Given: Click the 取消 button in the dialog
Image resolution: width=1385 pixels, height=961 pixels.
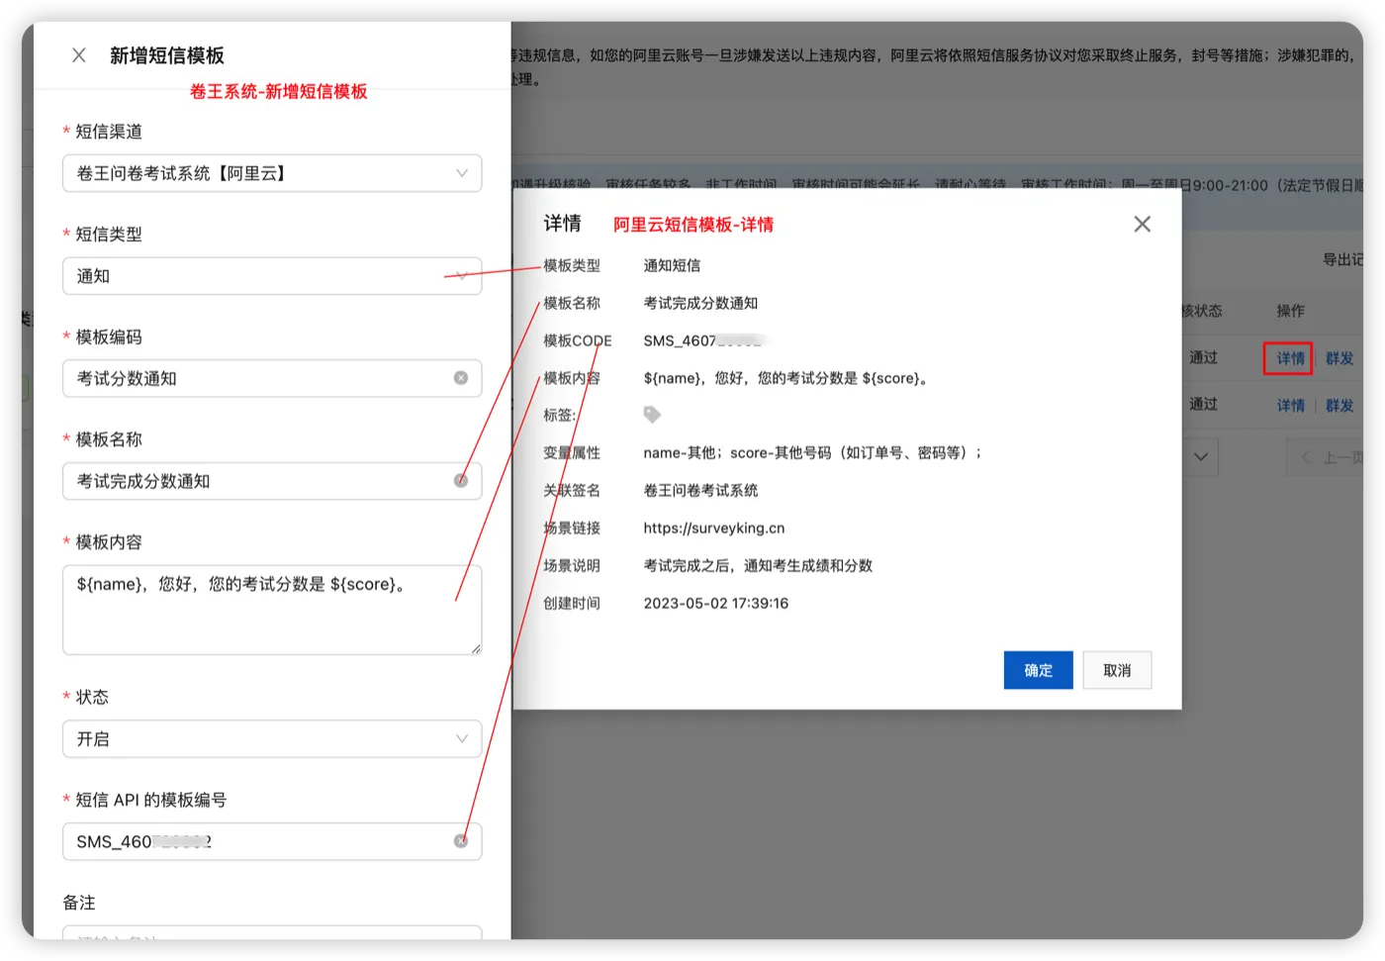Looking at the screenshot, I should pyautogui.click(x=1117, y=670).
